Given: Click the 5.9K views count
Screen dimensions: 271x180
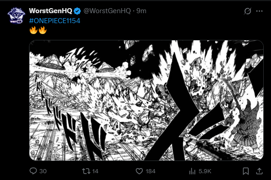Looking at the screenshot, I should [205, 171].
